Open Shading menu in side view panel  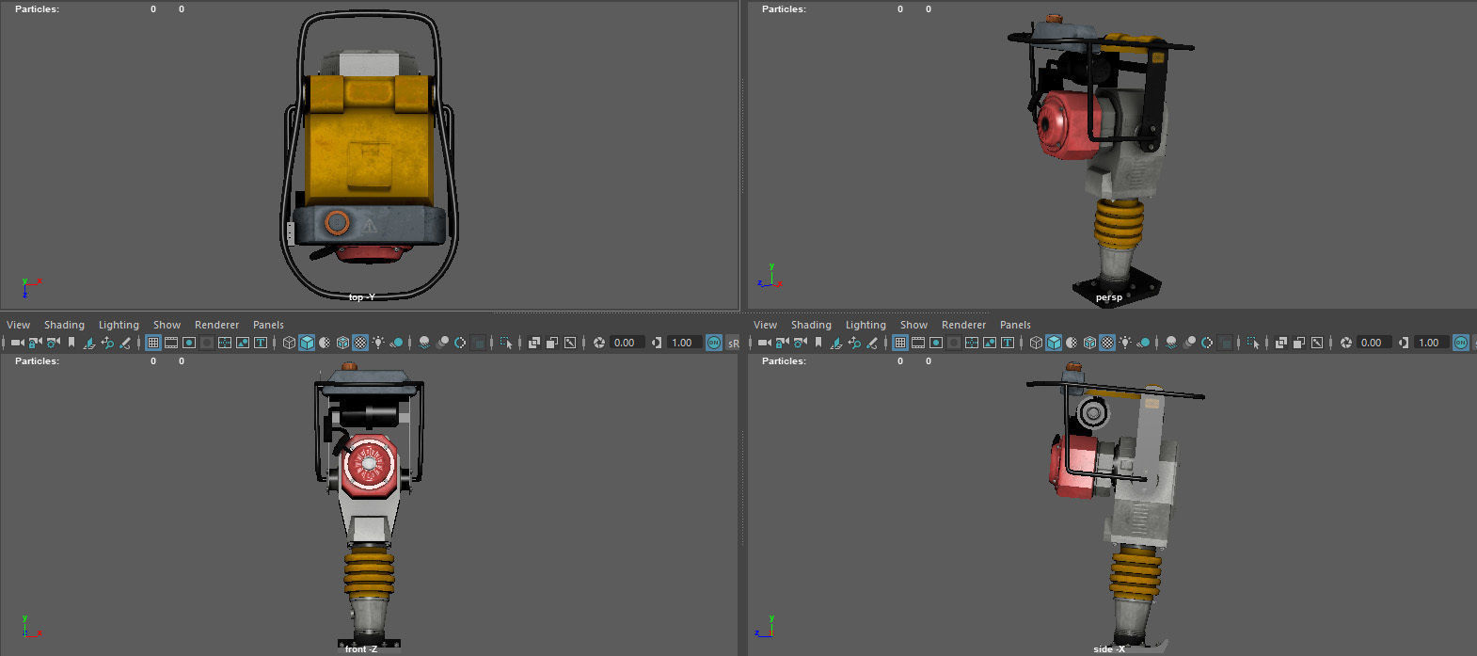pyautogui.click(x=811, y=325)
